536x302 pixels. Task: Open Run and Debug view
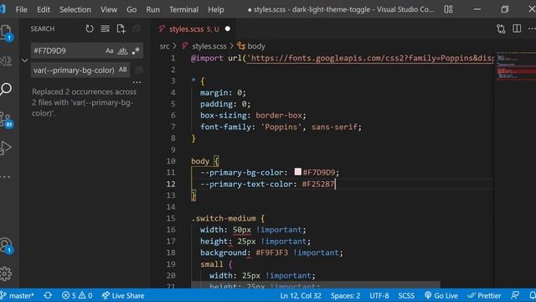pos(6,148)
